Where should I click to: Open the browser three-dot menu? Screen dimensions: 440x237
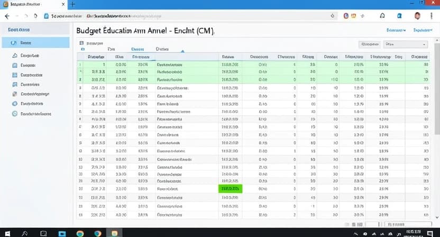432,16
